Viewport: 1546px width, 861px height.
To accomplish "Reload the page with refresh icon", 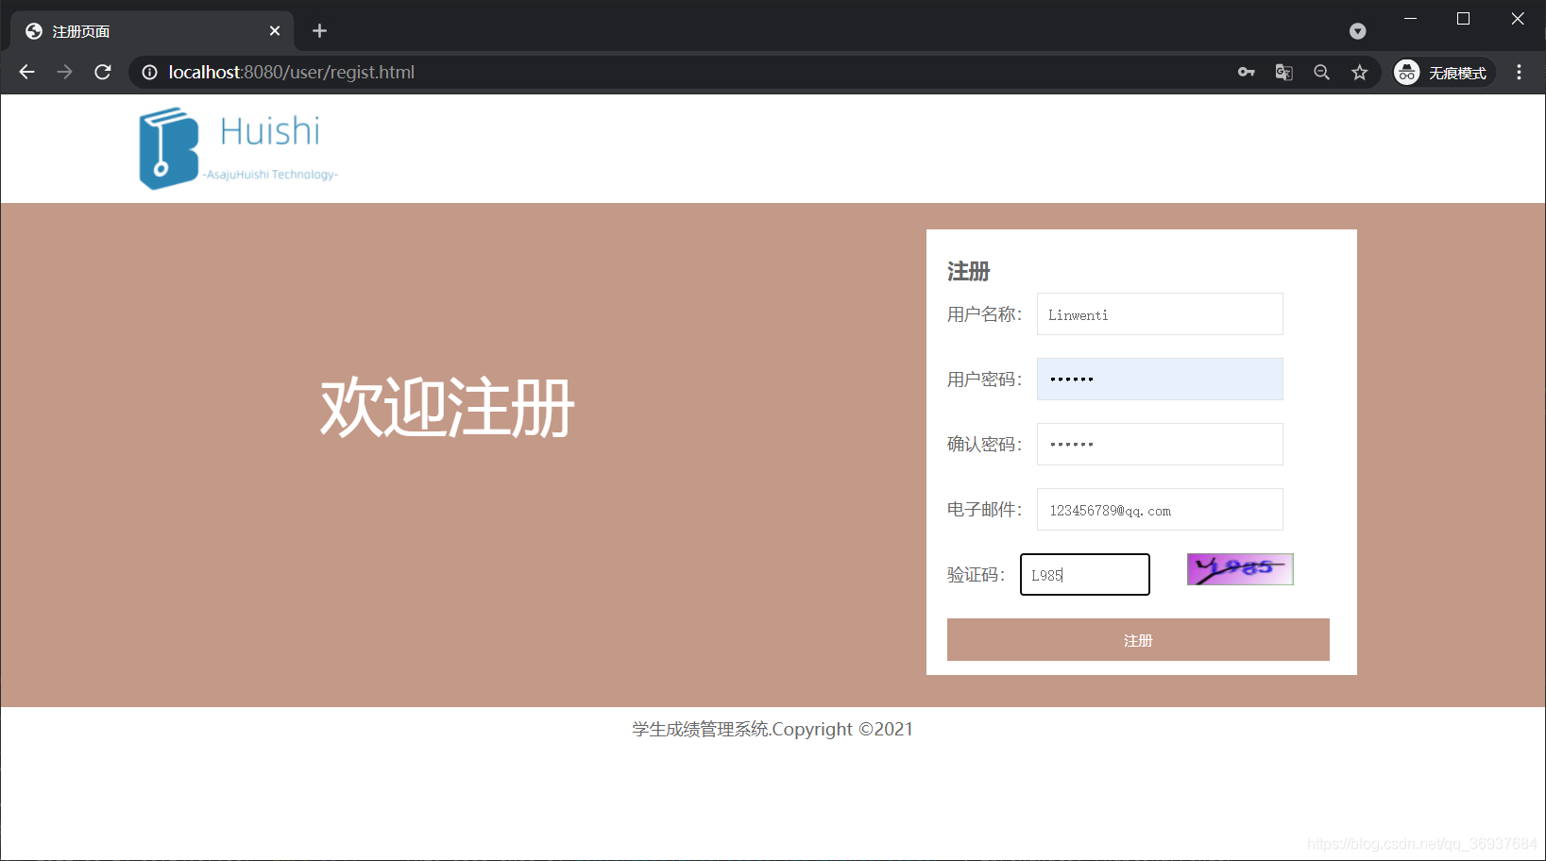I will click(x=102, y=72).
